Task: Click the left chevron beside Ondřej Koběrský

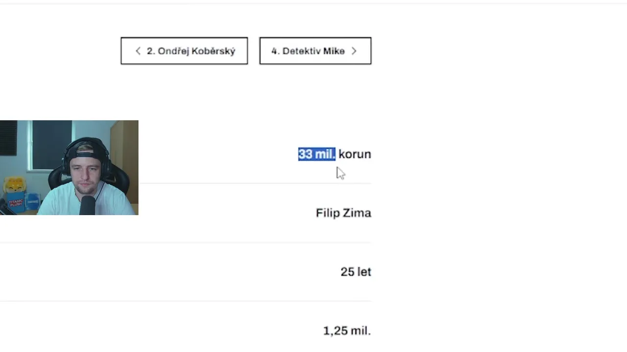Action: [x=138, y=51]
